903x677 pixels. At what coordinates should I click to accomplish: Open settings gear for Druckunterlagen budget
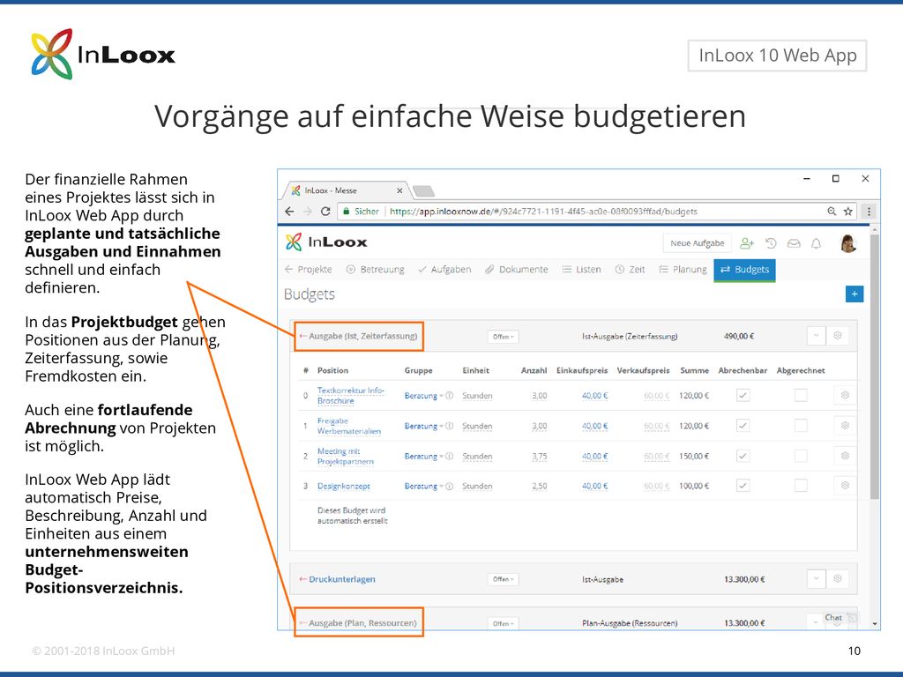point(838,578)
